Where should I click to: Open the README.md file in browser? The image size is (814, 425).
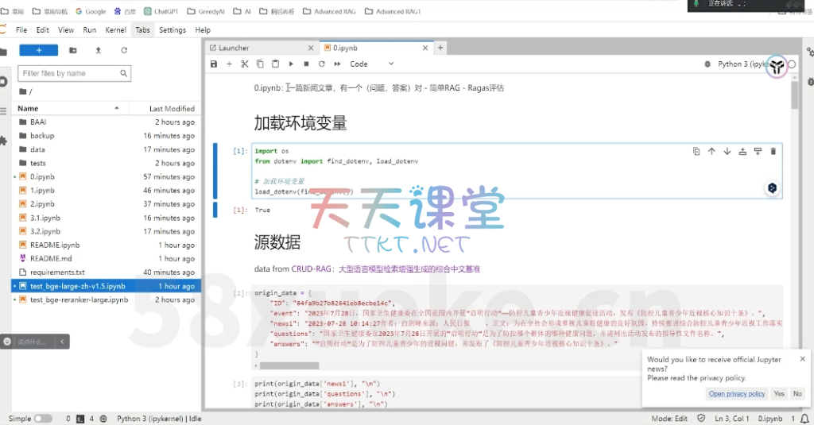(x=51, y=258)
